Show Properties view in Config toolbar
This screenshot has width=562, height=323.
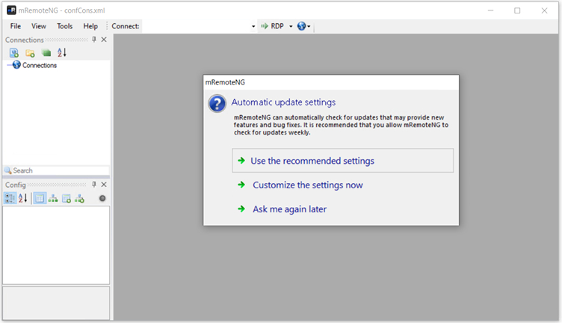pos(40,198)
